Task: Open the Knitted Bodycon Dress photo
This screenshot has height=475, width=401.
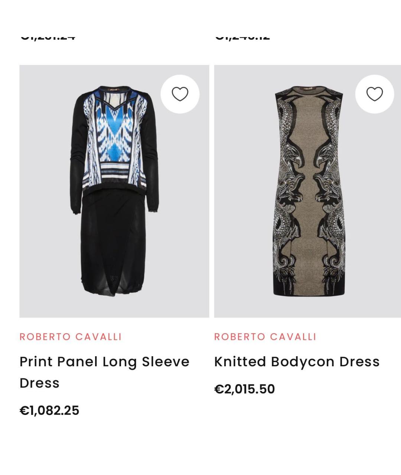Action: point(307,191)
